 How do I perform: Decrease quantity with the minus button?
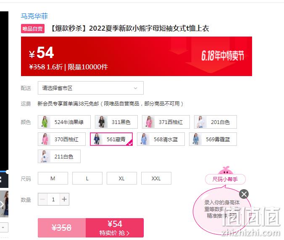42,199
